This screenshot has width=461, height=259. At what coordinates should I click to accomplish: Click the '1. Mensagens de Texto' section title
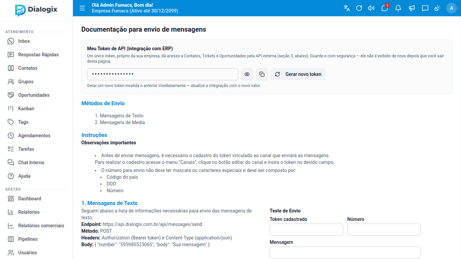109,203
